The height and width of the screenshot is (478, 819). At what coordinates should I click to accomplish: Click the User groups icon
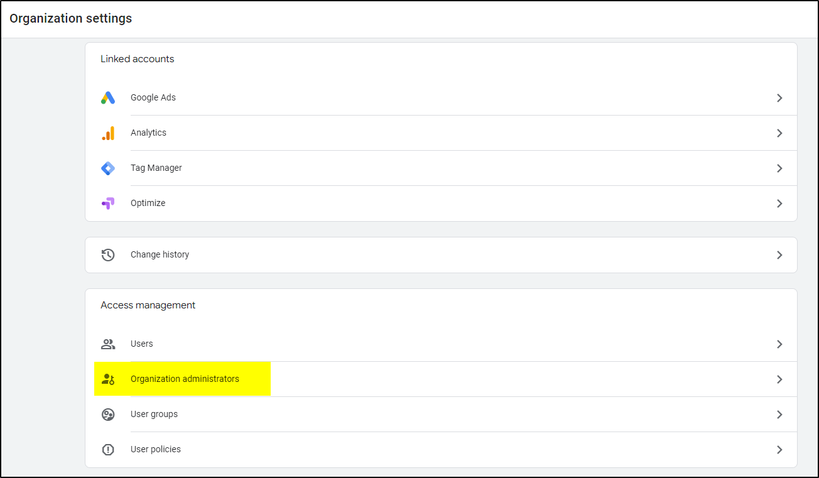tap(108, 415)
